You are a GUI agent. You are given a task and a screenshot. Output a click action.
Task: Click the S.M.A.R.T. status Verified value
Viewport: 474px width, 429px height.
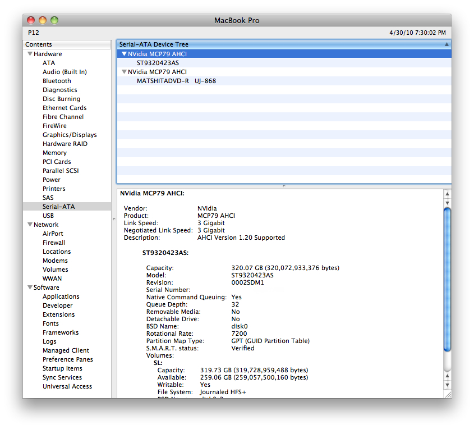[x=243, y=348]
